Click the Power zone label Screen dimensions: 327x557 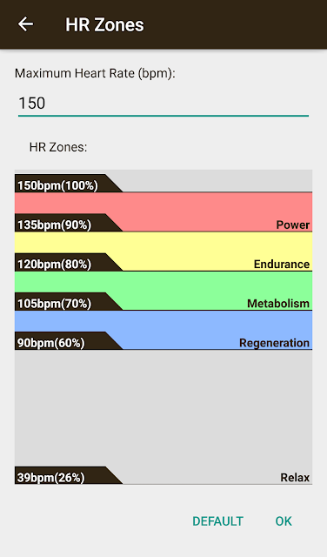pyautogui.click(x=293, y=225)
